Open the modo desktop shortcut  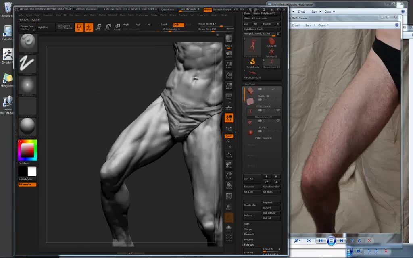click(x=7, y=105)
